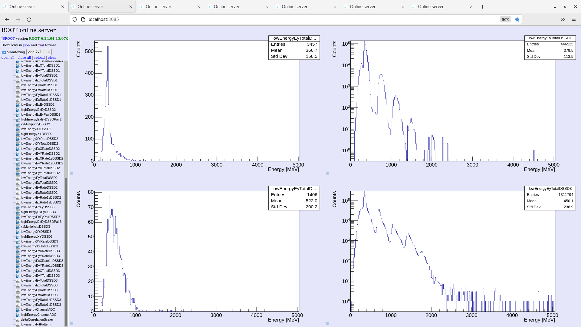
Task: Open browser hamburger application menu
Action: click(x=574, y=19)
